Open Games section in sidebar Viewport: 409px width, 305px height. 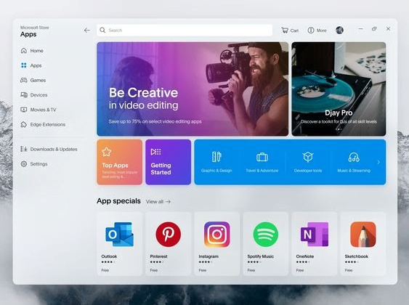(33, 81)
